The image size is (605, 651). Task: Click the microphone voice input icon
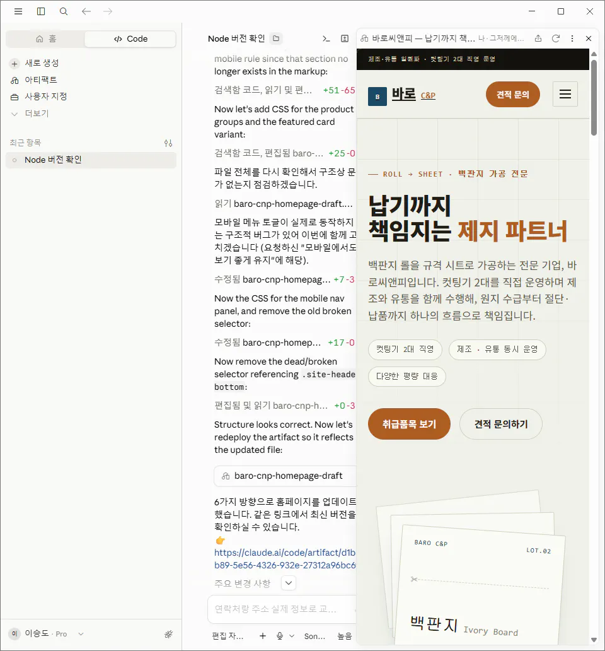point(280,636)
